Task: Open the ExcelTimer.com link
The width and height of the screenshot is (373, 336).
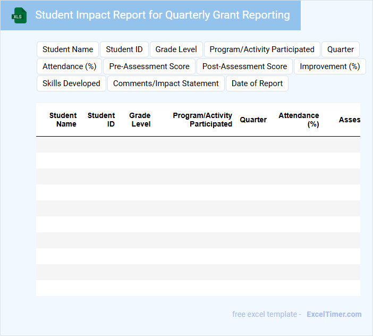Action: (334, 314)
